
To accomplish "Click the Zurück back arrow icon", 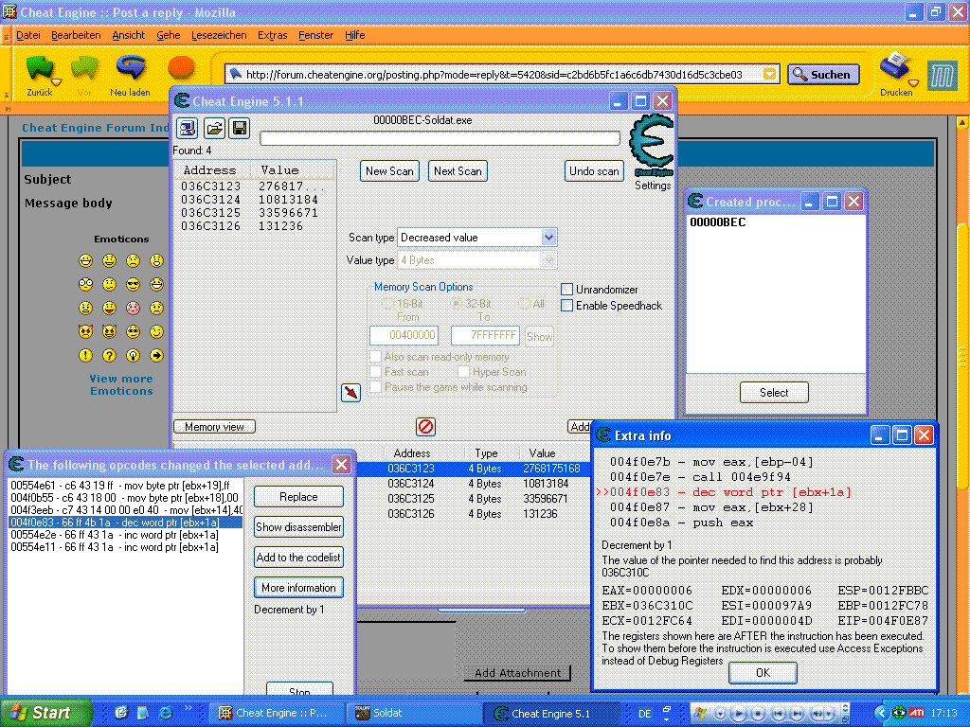I will (x=40, y=69).
